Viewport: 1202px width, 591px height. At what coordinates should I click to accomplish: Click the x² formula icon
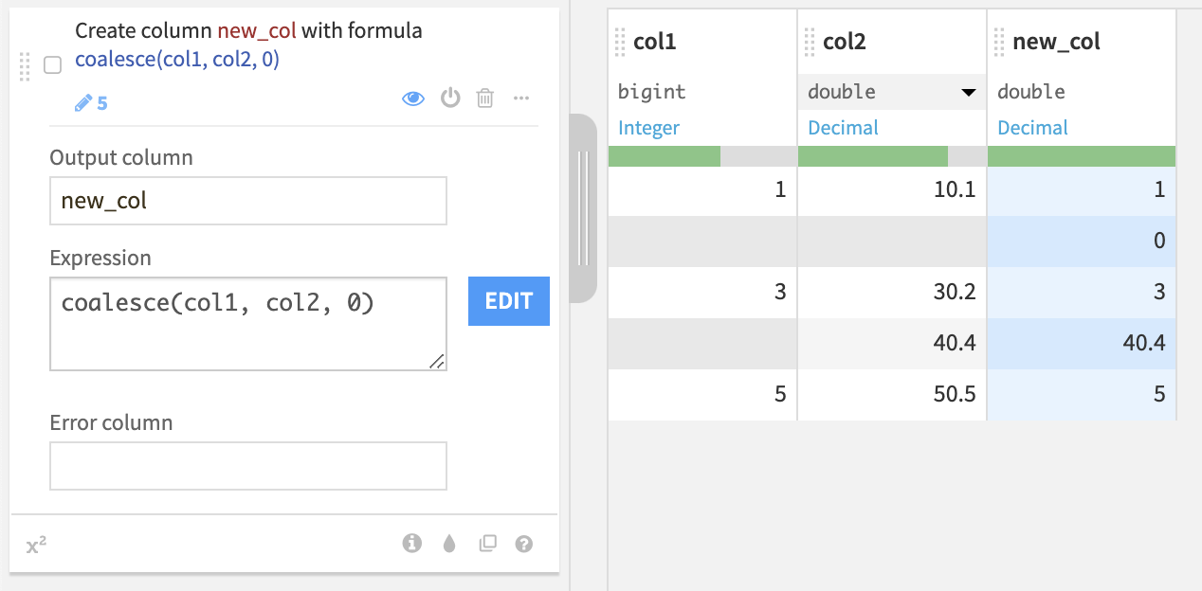(36, 545)
